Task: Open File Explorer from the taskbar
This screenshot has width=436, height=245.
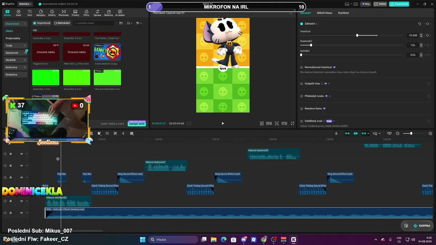Action: click(x=214, y=240)
